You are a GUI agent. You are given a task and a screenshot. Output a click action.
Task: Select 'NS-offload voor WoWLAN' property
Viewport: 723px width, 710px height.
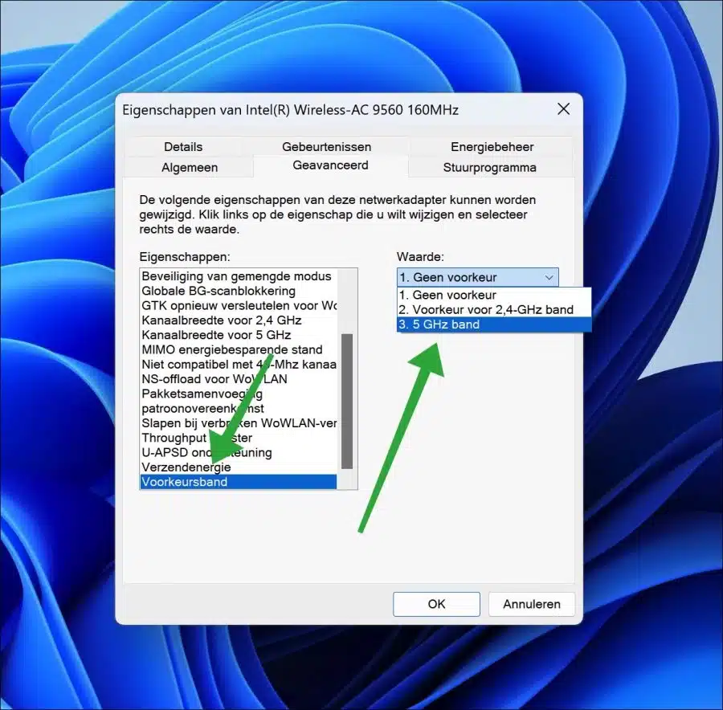pos(239,379)
